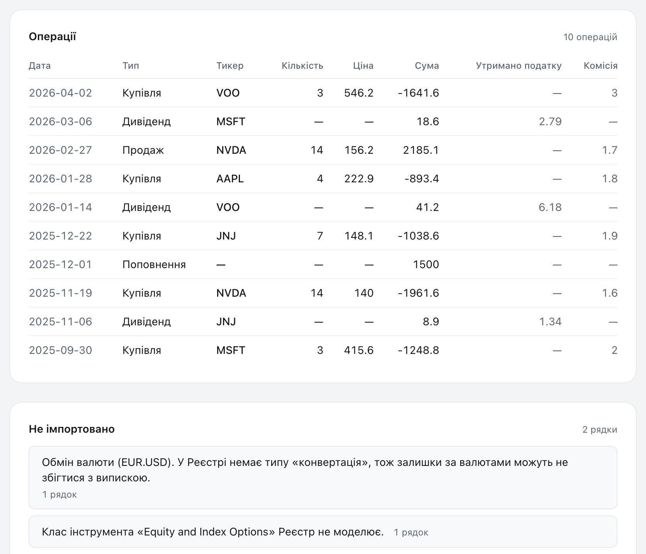This screenshot has height=554, width=646.
Task: Click the Ціна column header
Action: (363, 66)
